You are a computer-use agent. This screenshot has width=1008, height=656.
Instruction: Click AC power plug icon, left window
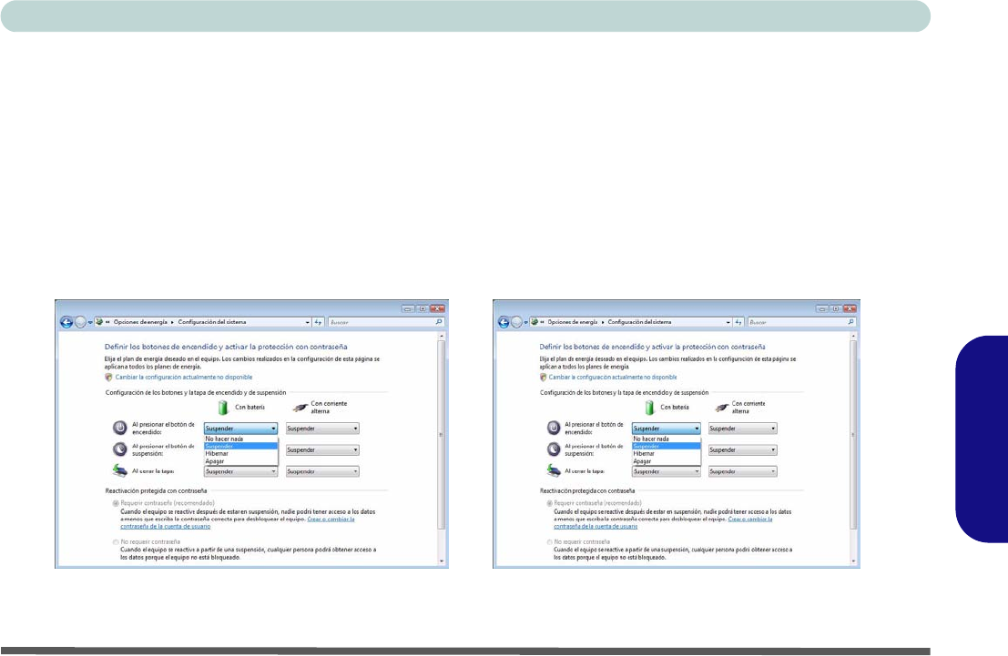pyautogui.click(x=300, y=408)
